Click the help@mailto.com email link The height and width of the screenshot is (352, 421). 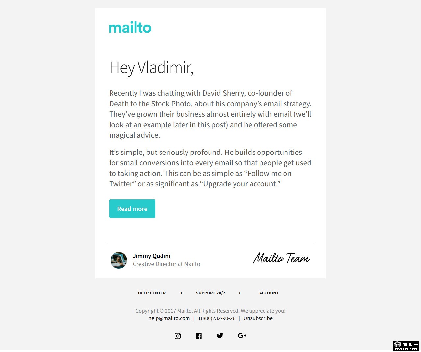[x=169, y=318]
